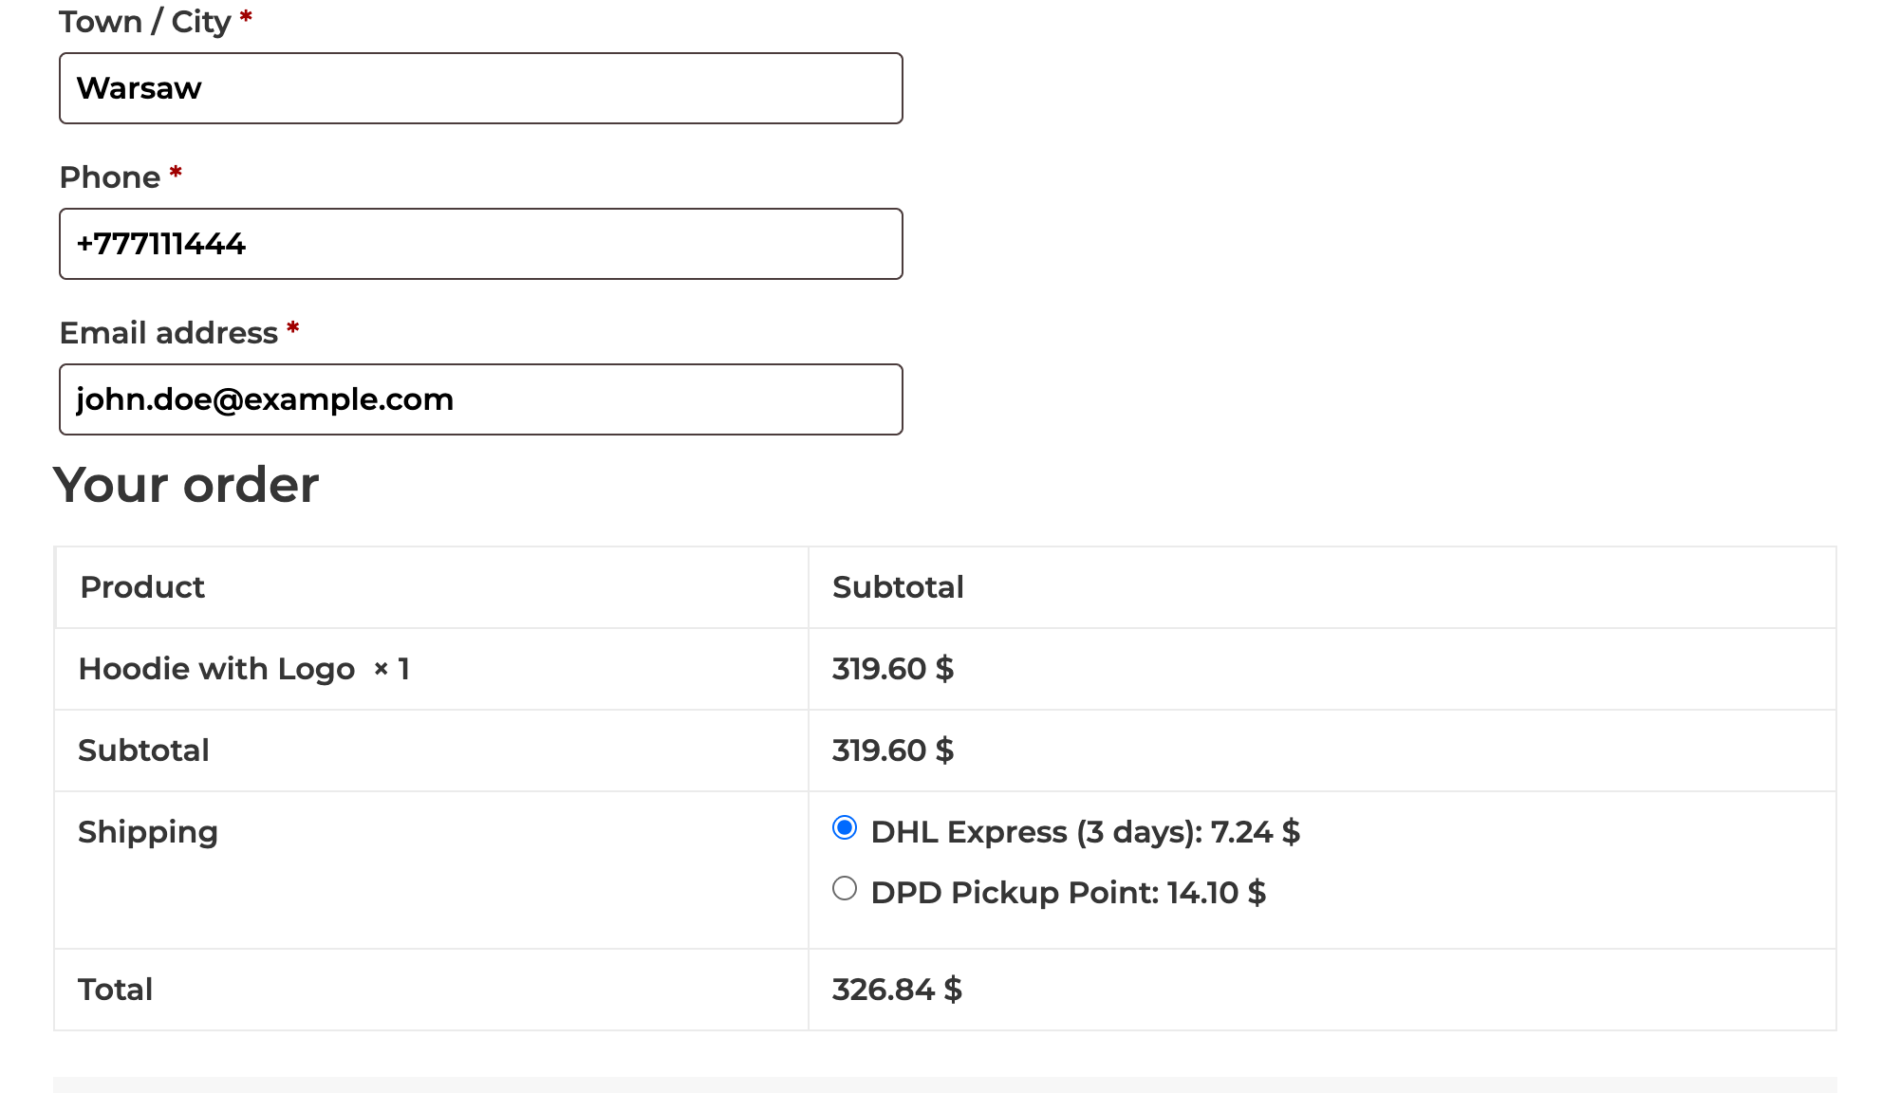Click the Total row label
Viewport: 1881px width, 1093px height.
(x=115, y=990)
